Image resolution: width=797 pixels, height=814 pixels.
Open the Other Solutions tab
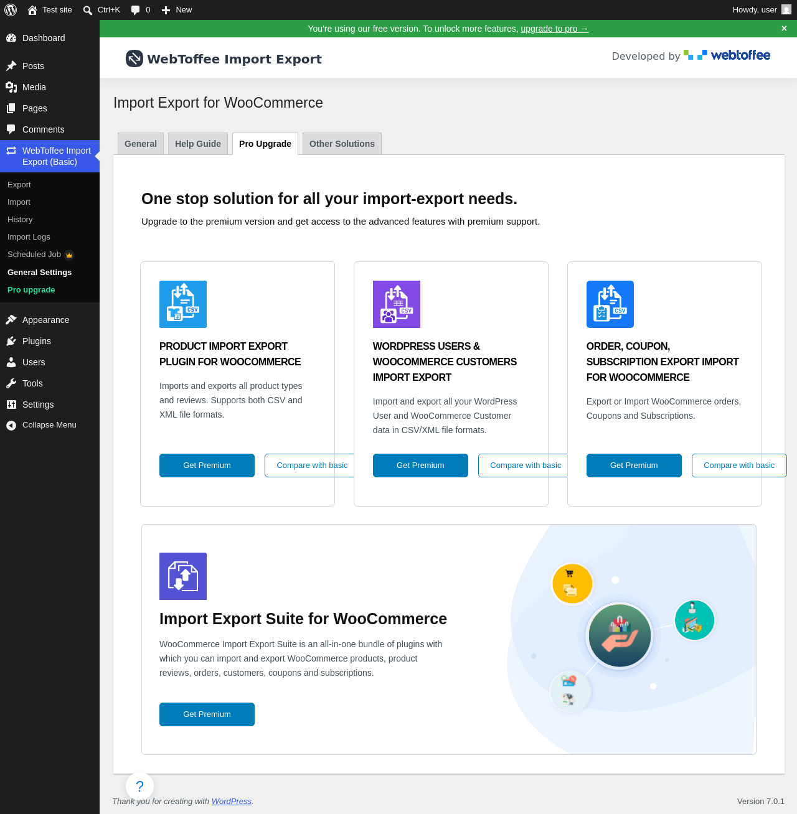pyautogui.click(x=342, y=144)
